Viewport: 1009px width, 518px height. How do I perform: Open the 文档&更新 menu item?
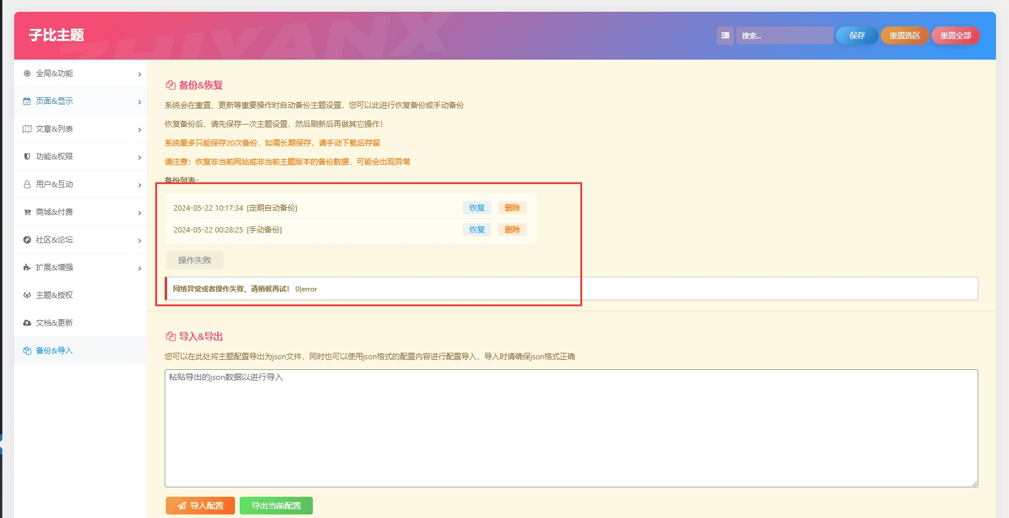tap(80, 323)
